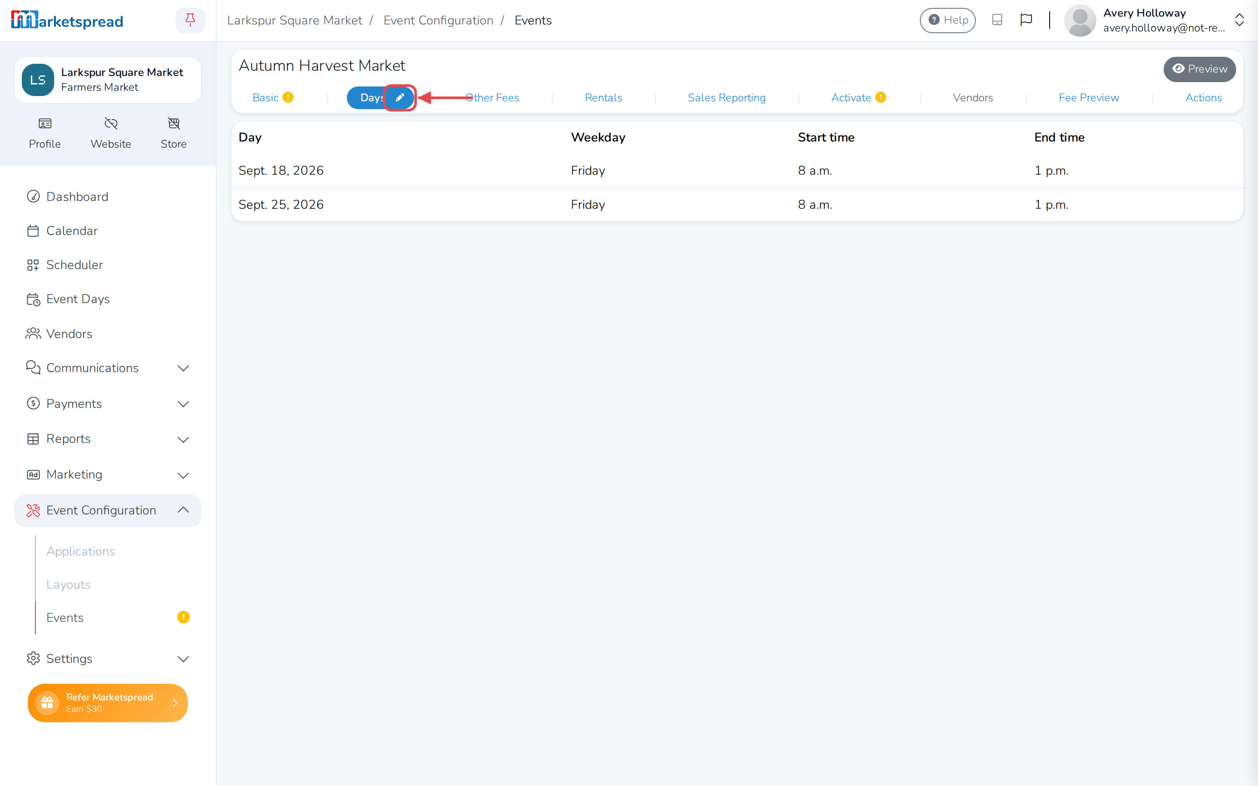Click the Preview button
1258x786 pixels.
pos(1199,69)
